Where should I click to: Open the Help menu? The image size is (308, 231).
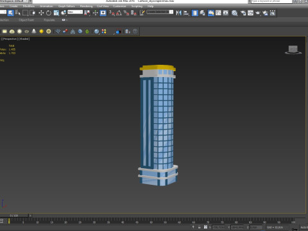pyautogui.click(x=150, y=6)
